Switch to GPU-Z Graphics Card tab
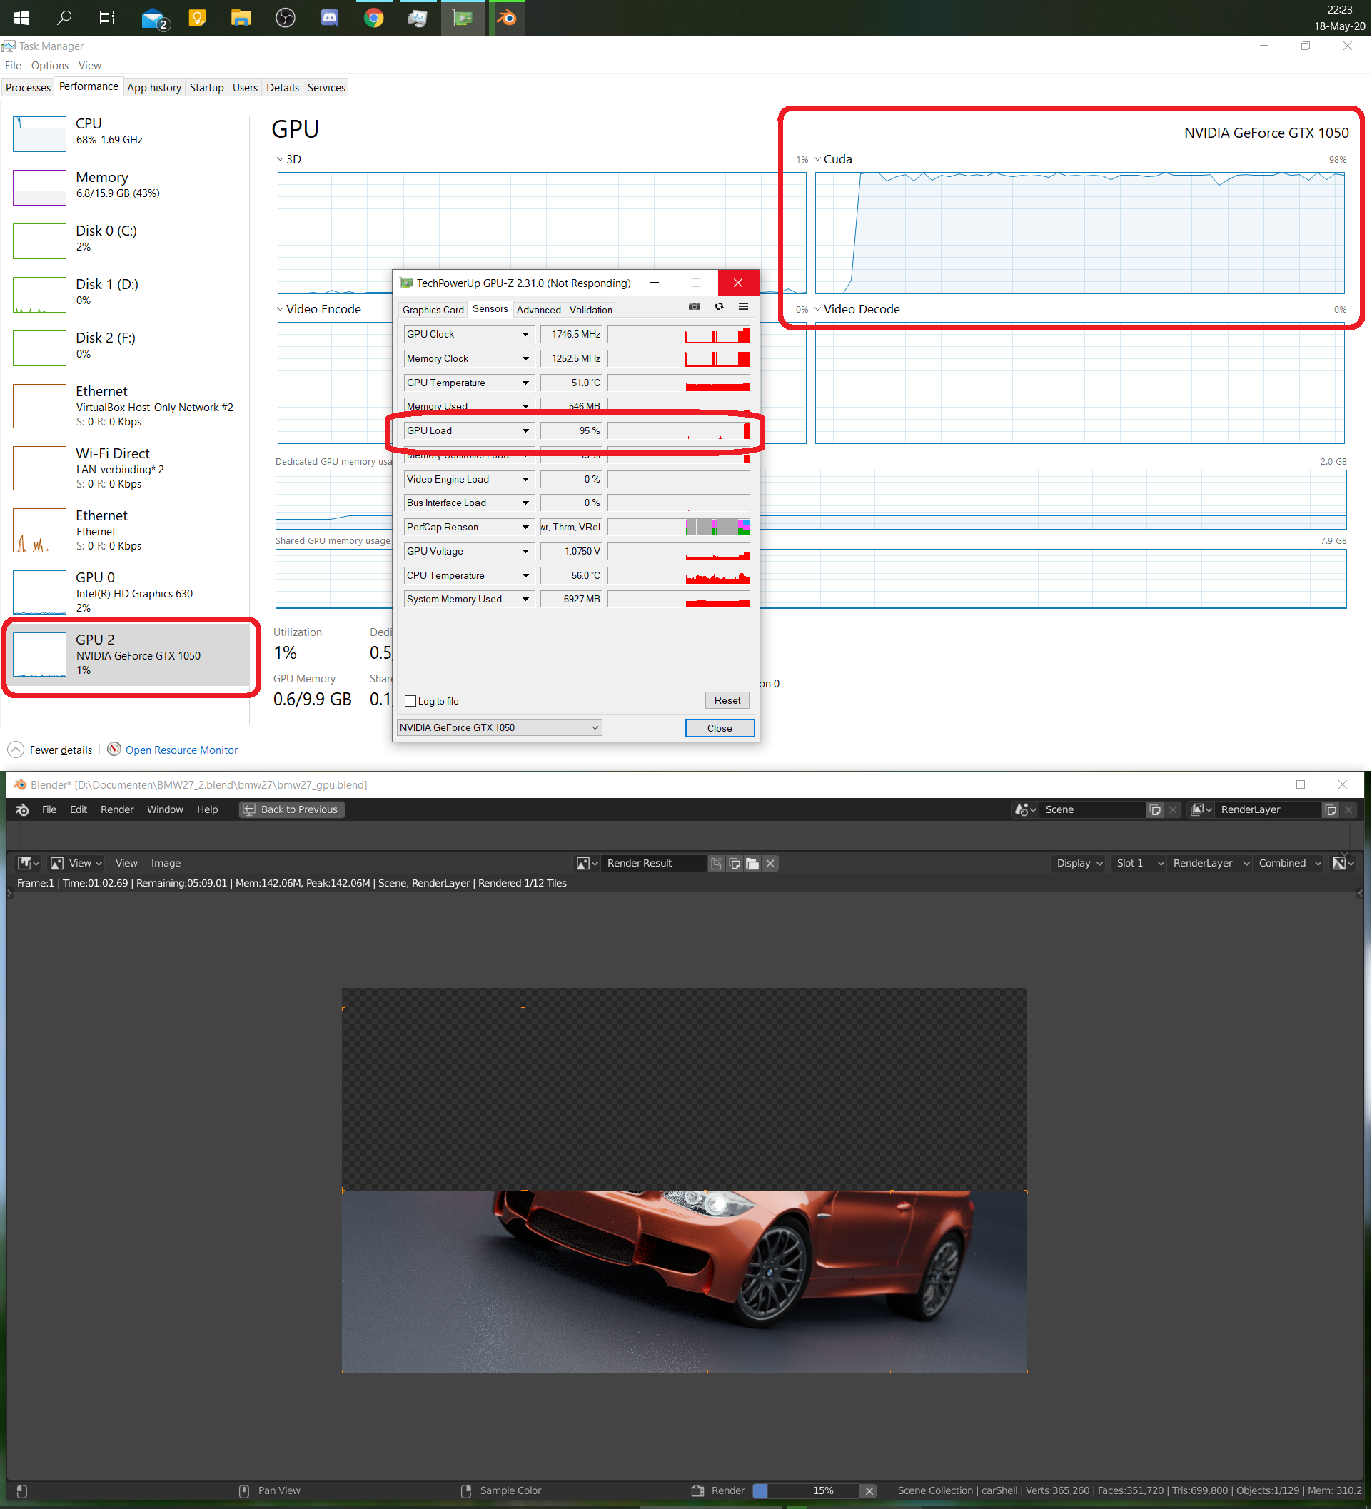The width and height of the screenshot is (1372, 1509). point(433,311)
